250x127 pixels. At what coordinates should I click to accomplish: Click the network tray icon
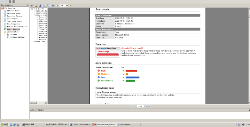click(x=243, y=125)
